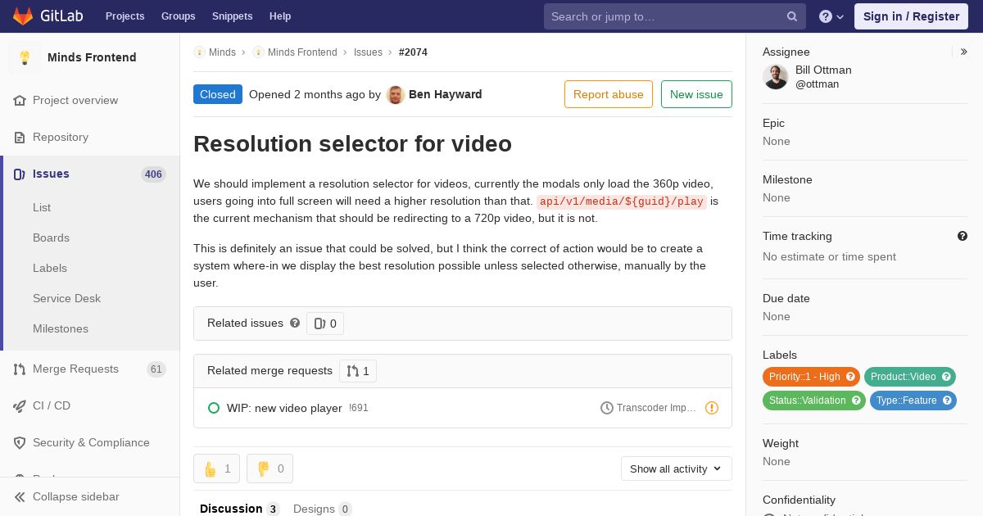Click the #2074 breadcrumb
This screenshot has height=516, width=983.
click(413, 52)
